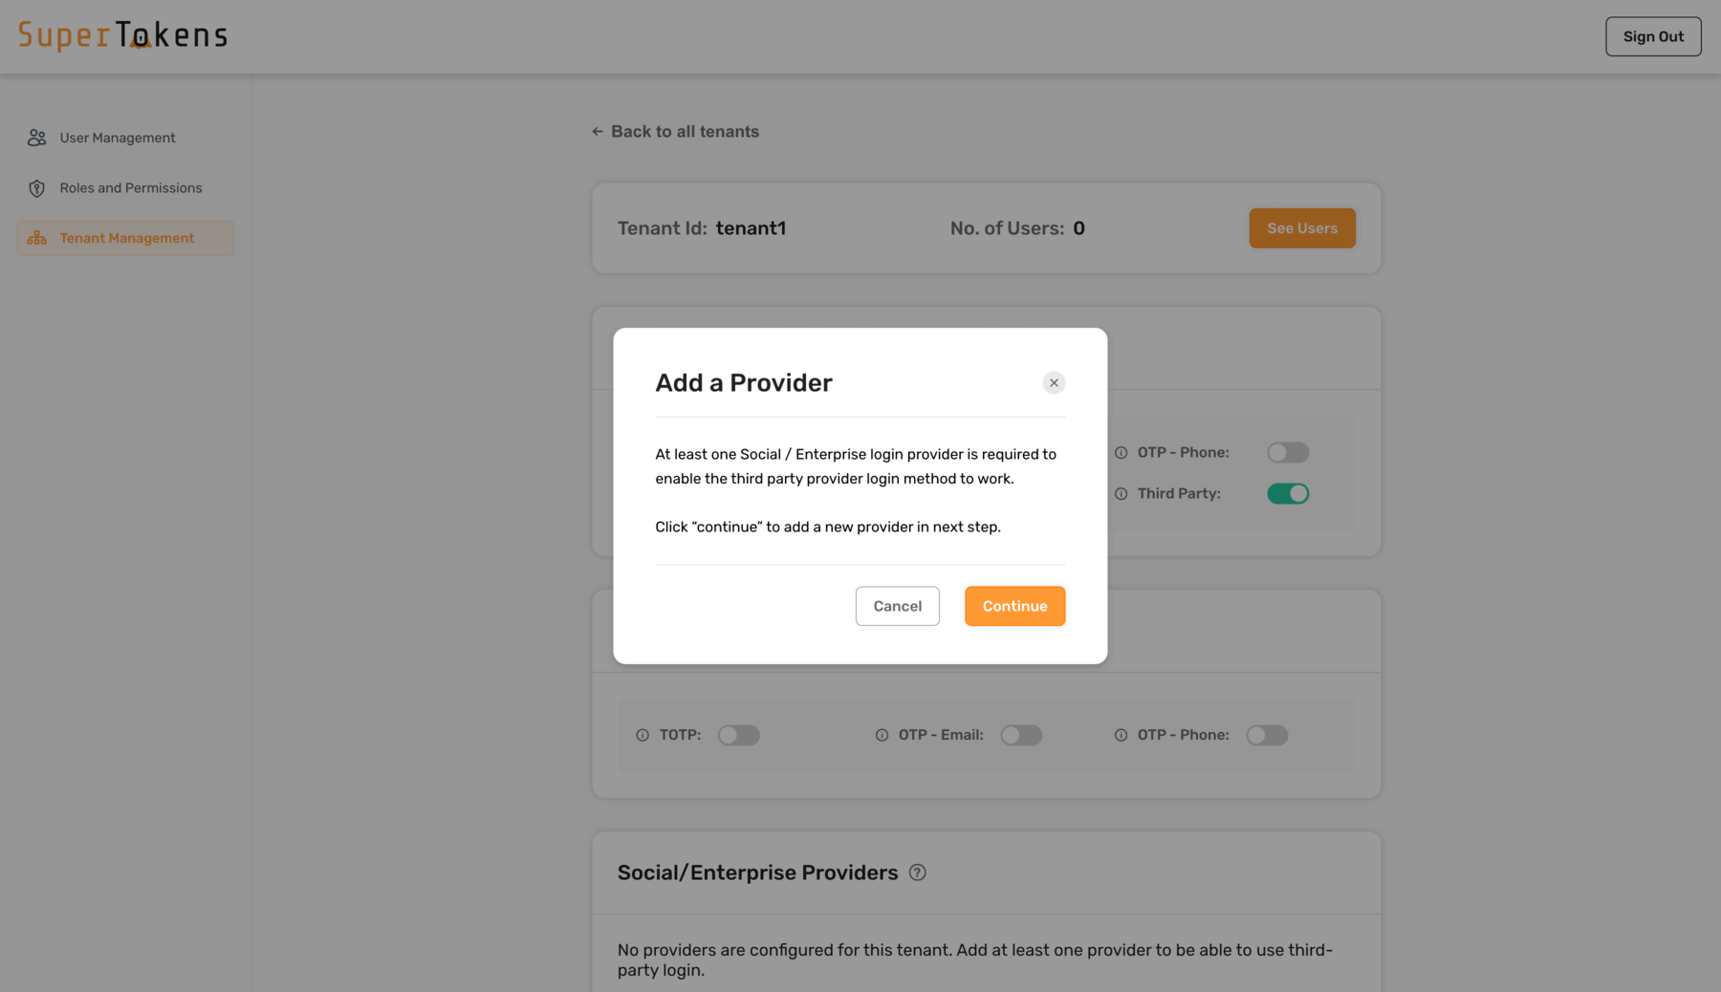This screenshot has height=992, width=1721.
Task: Click the back arrow near Back to all tenants
Action: (597, 131)
